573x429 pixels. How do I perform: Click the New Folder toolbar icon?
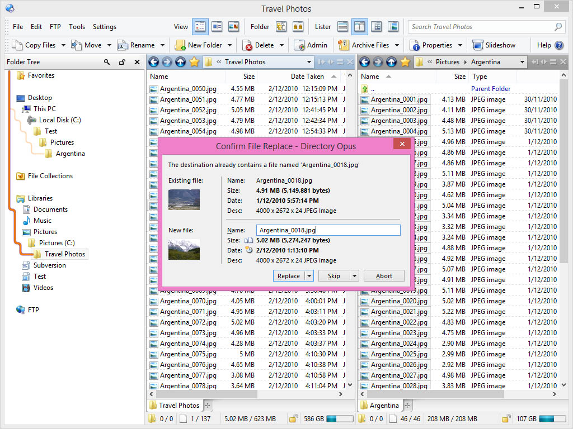pyautogui.click(x=180, y=45)
